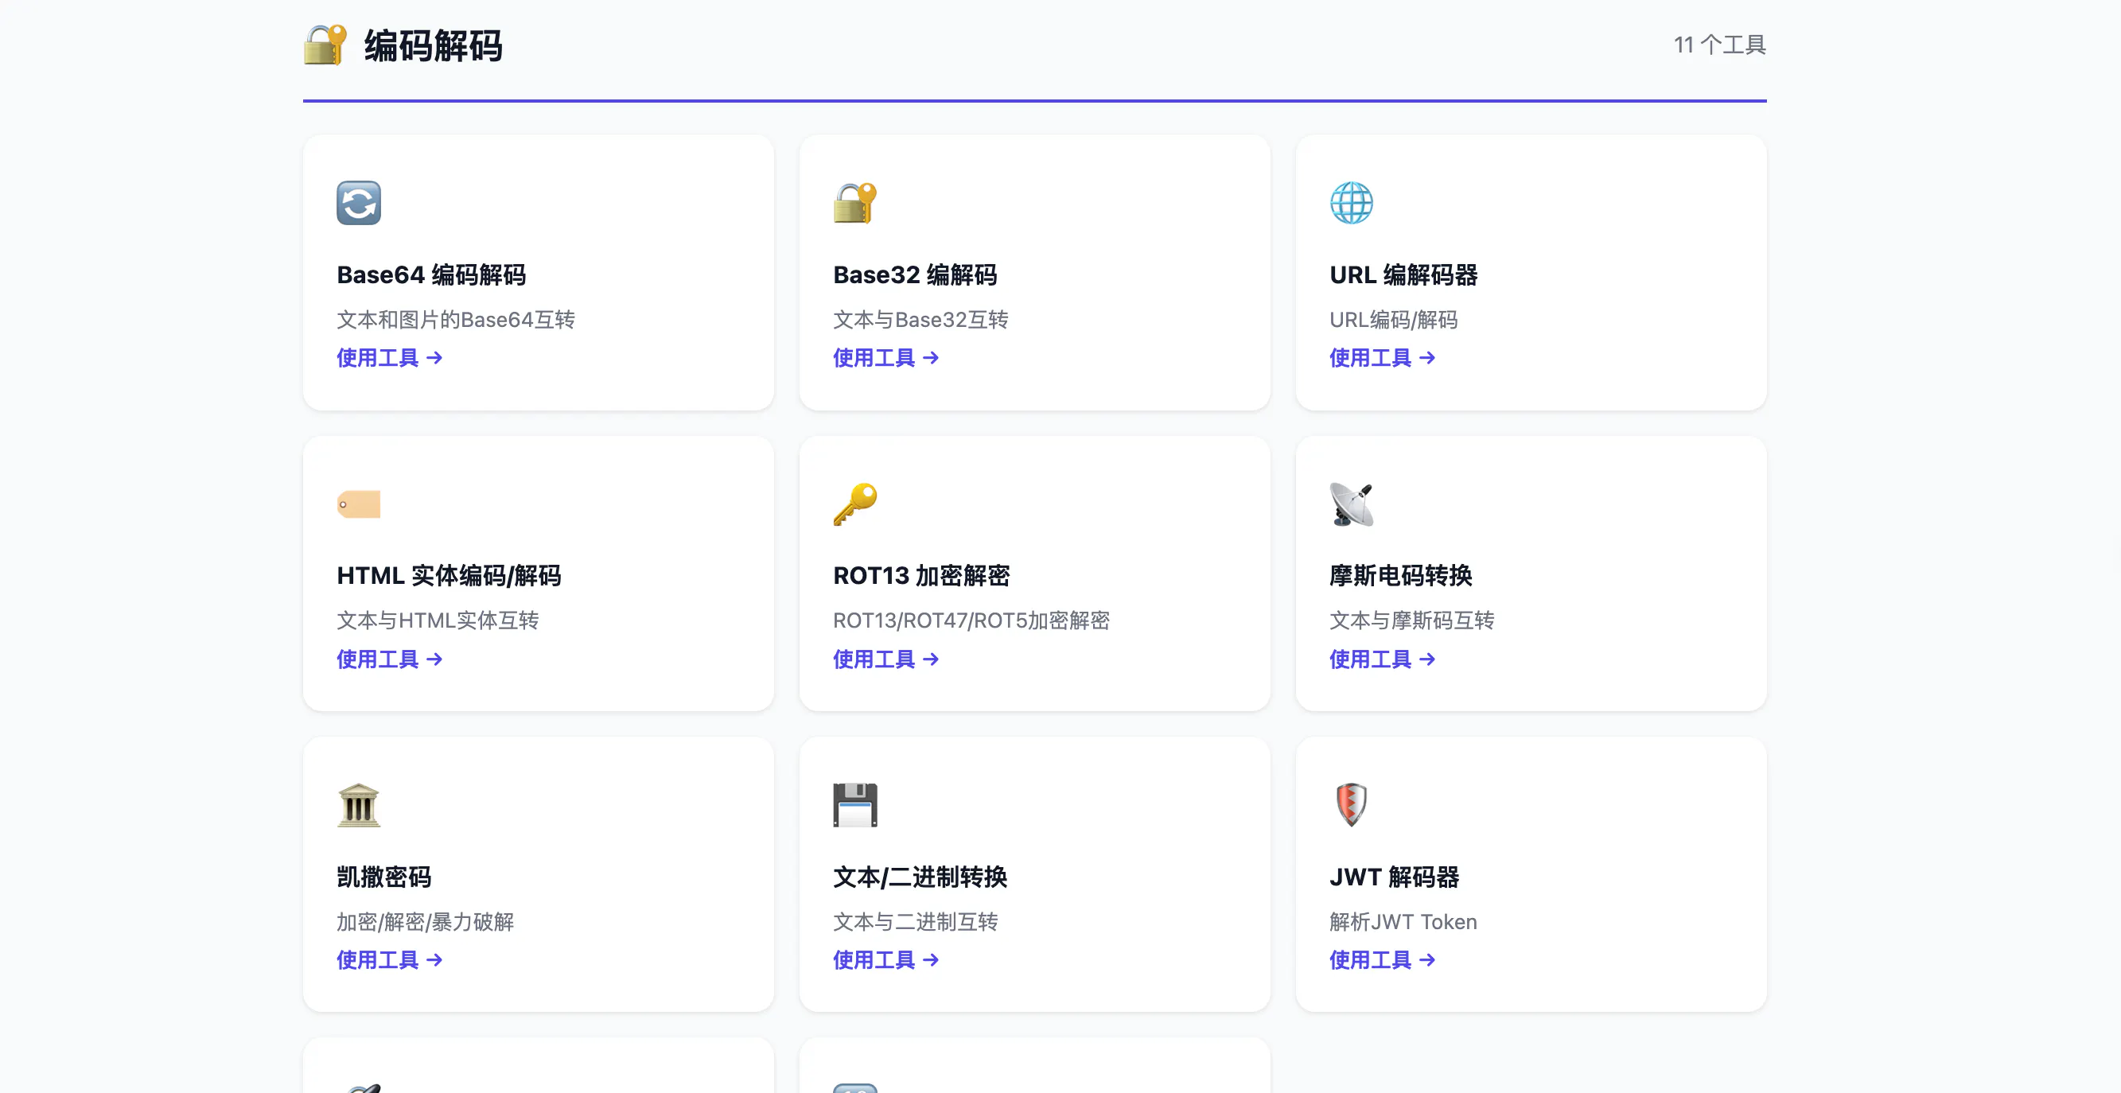This screenshot has width=2121, height=1093.
Task: Click the description 解析JWT Token
Action: tap(1404, 922)
